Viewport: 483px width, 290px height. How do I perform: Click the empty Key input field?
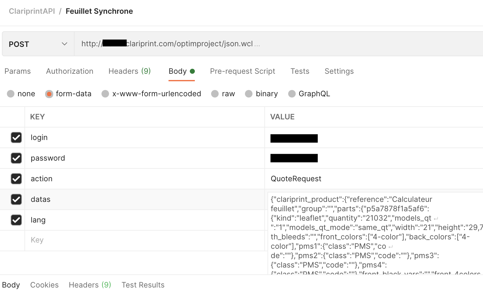pyautogui.click(x=144, y=240)
